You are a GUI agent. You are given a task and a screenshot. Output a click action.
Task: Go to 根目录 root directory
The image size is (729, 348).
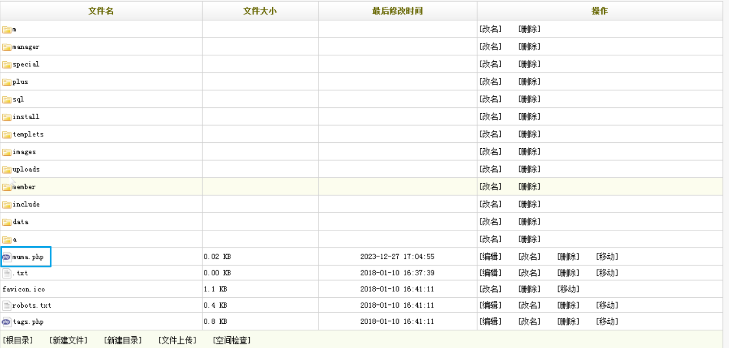18,340
